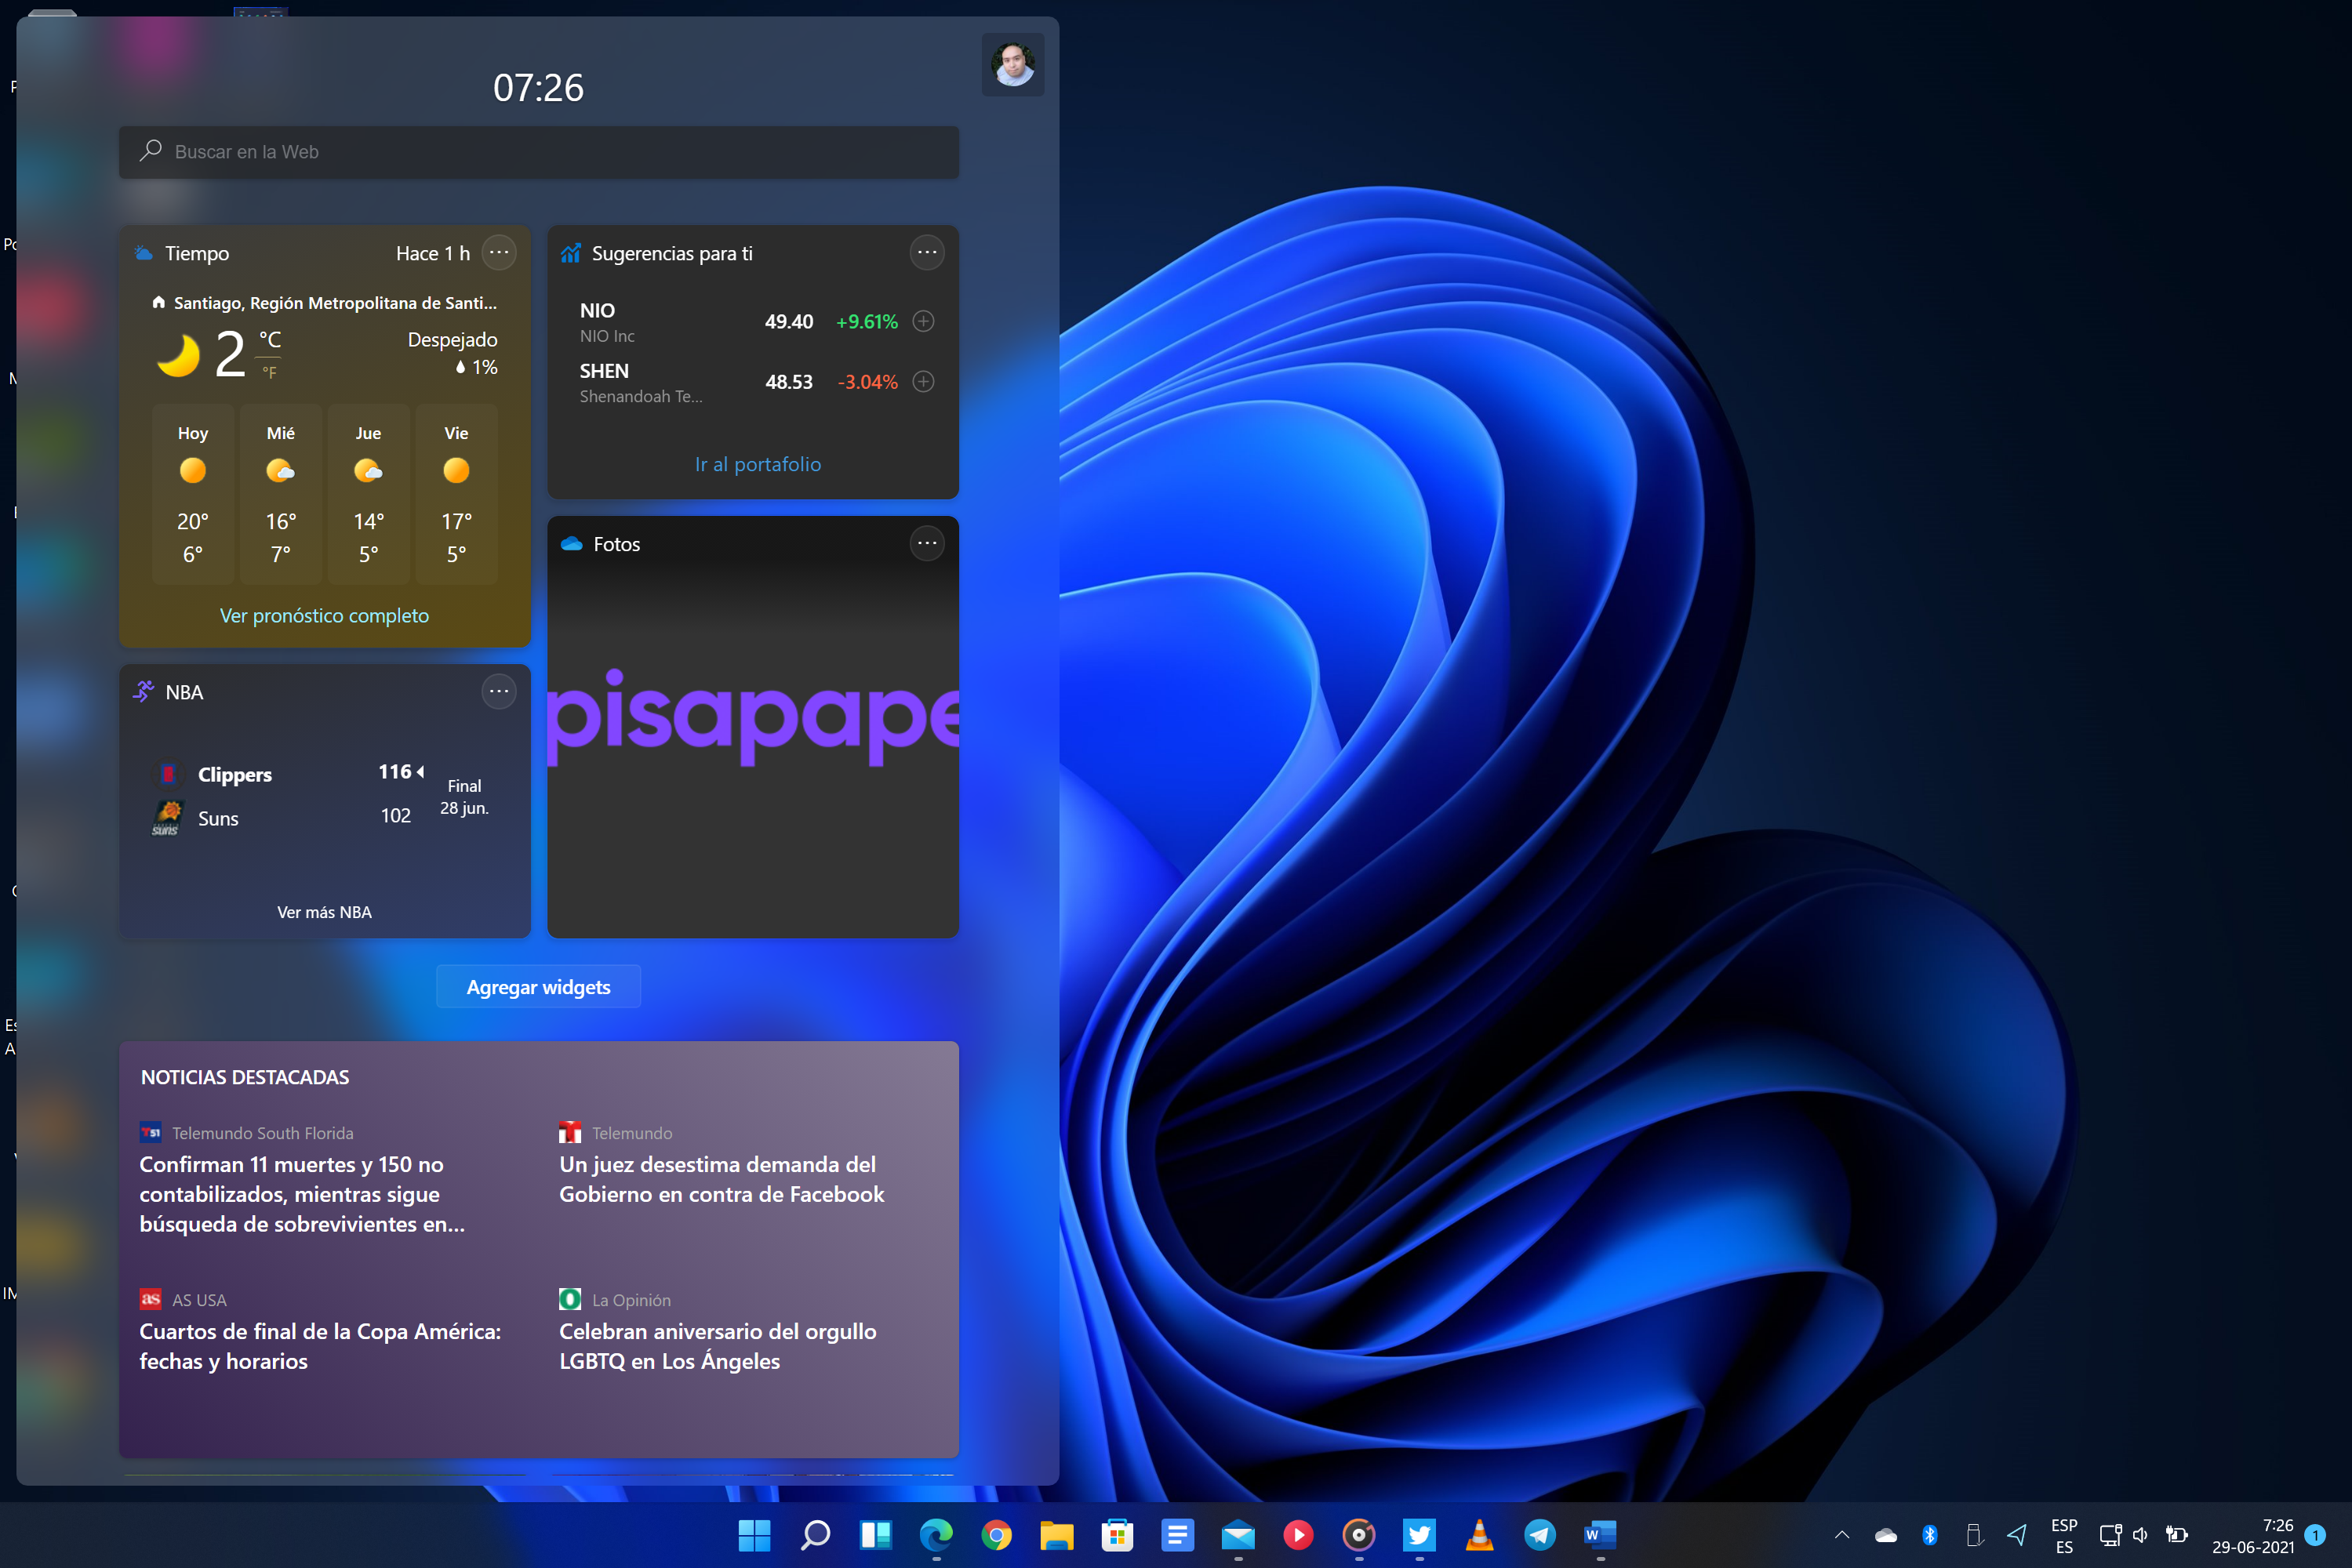Open the Ver pronóstico completo link
2352x1568 pixels.
click(324, 615)
